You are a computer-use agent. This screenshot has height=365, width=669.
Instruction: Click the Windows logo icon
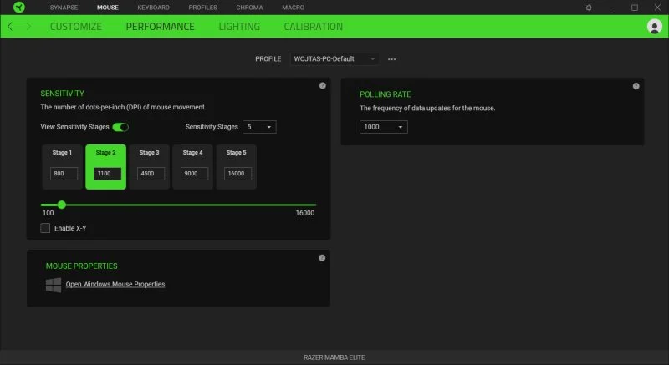(54, 285)
